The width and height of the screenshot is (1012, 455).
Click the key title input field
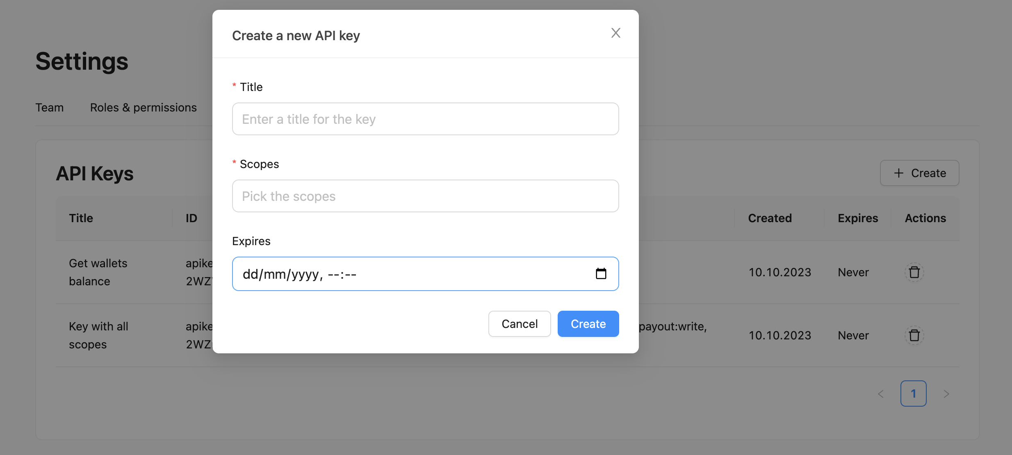pos(425,119)
